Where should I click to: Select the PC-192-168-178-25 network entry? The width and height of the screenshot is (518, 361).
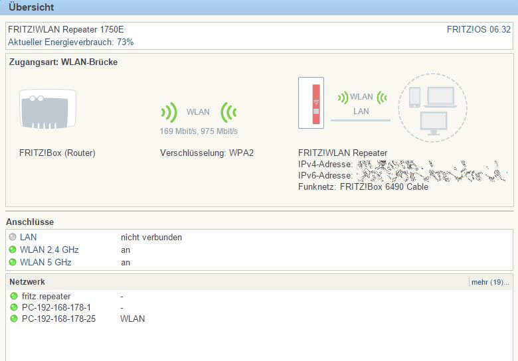[58, 319]
